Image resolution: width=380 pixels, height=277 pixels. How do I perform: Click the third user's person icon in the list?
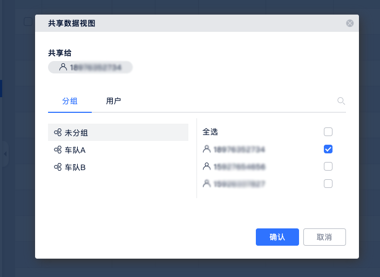pos(206,184)
